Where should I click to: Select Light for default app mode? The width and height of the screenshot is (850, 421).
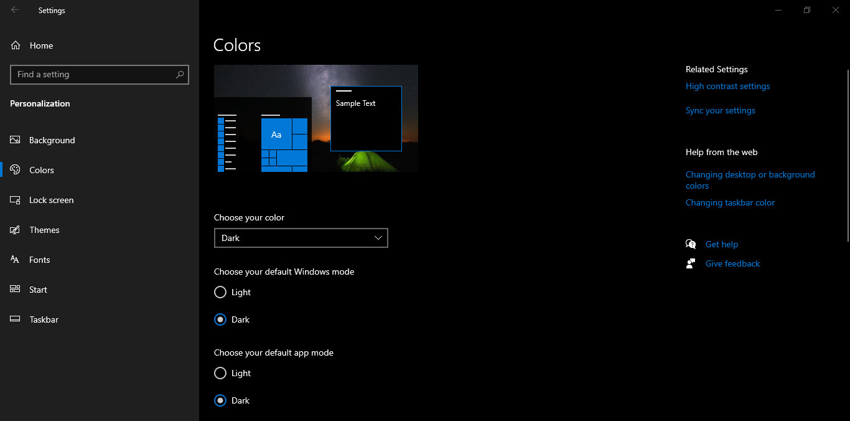pyautogui.click(x=220, y=373)
